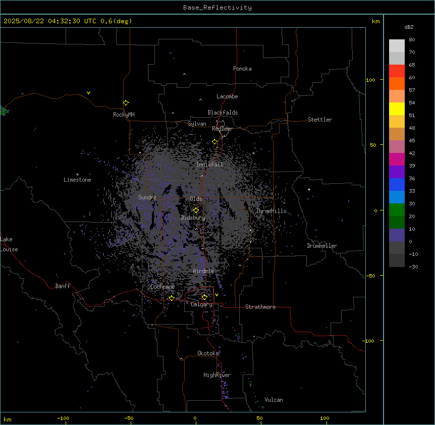Viewport: 435px width, 425px height.
Task: Click the yellow diamond marker beside RockyMH
Action: coord(126,103)
